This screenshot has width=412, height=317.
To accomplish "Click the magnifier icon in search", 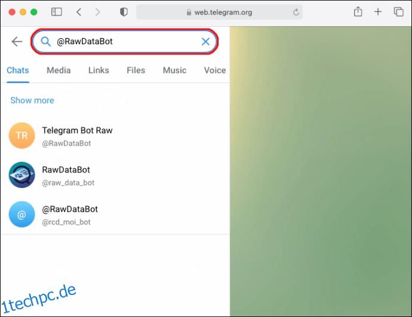I will [x=46, y=42].
